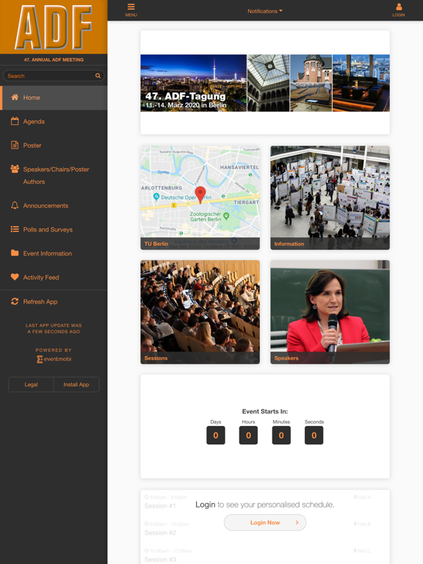
Task: Open Poster from the sidebar
Action: click(54, 145)
